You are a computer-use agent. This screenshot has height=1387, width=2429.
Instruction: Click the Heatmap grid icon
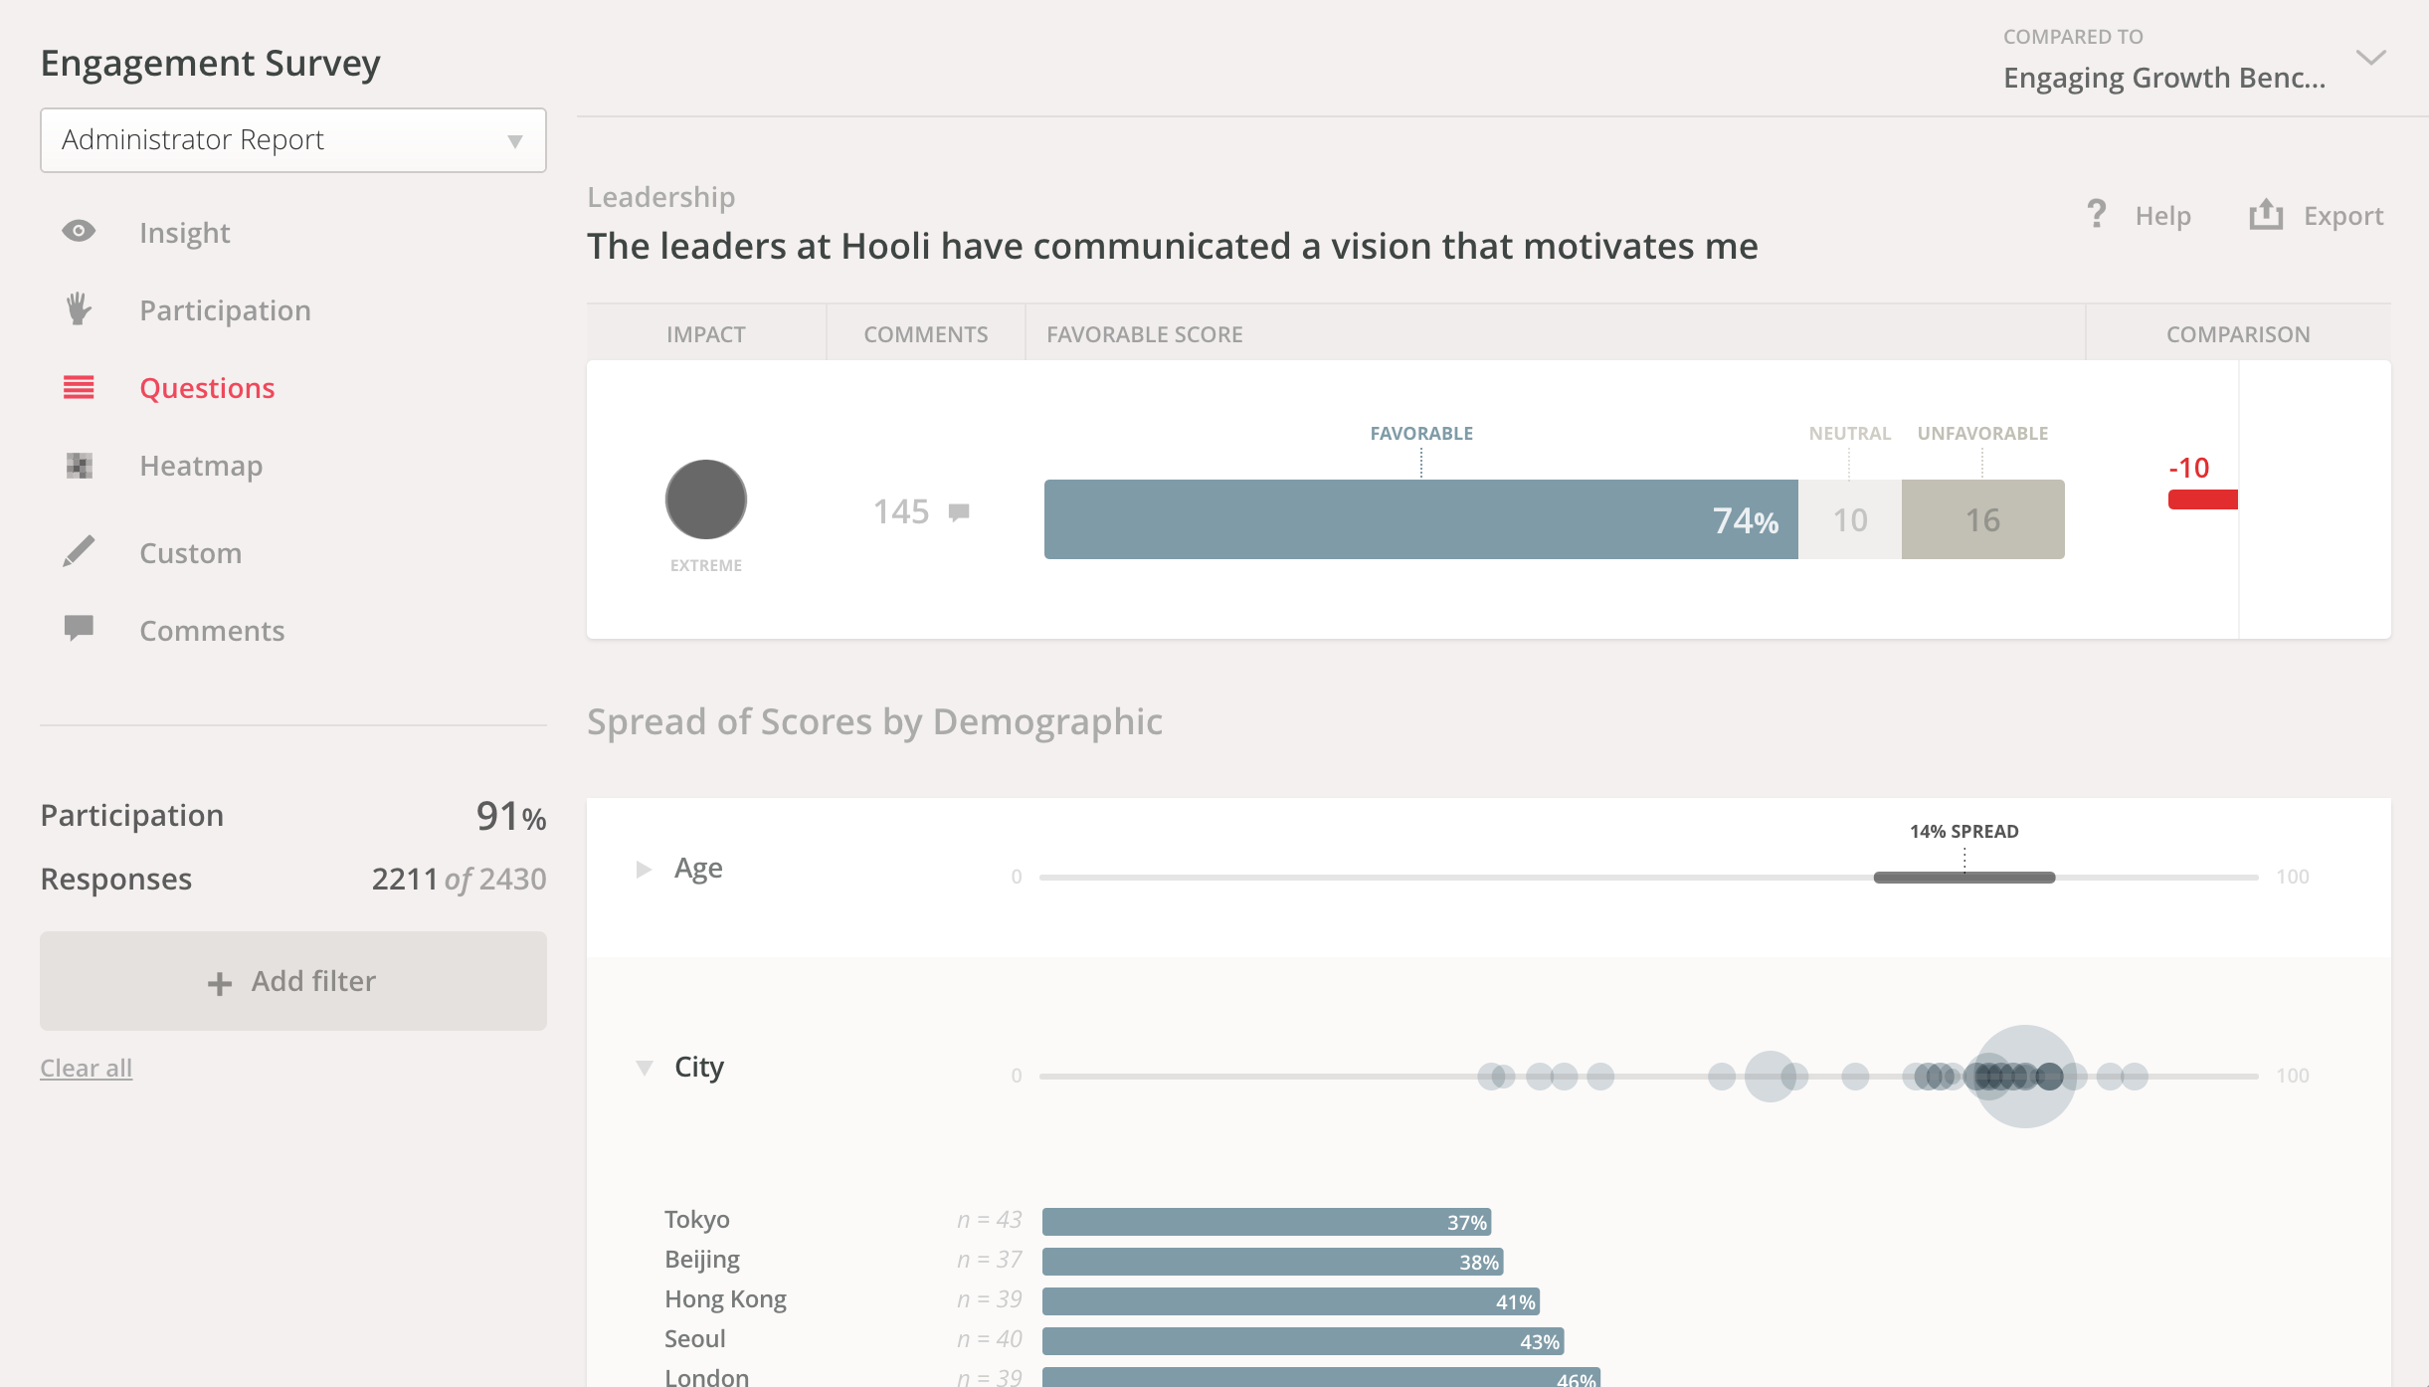(79, 465)
